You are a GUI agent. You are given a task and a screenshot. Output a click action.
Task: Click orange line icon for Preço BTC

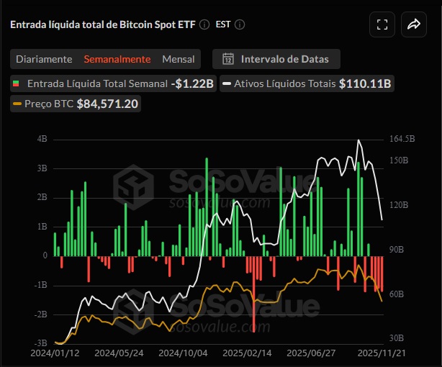[x=17, y=104]
